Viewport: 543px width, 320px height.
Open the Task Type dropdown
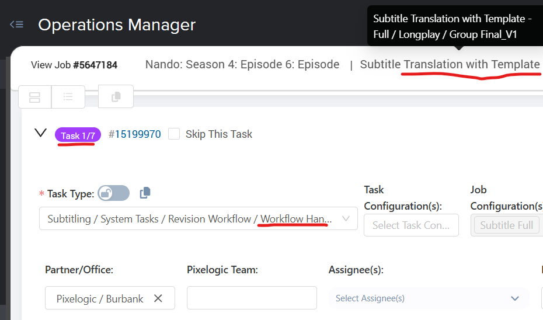tap(199, 218)
